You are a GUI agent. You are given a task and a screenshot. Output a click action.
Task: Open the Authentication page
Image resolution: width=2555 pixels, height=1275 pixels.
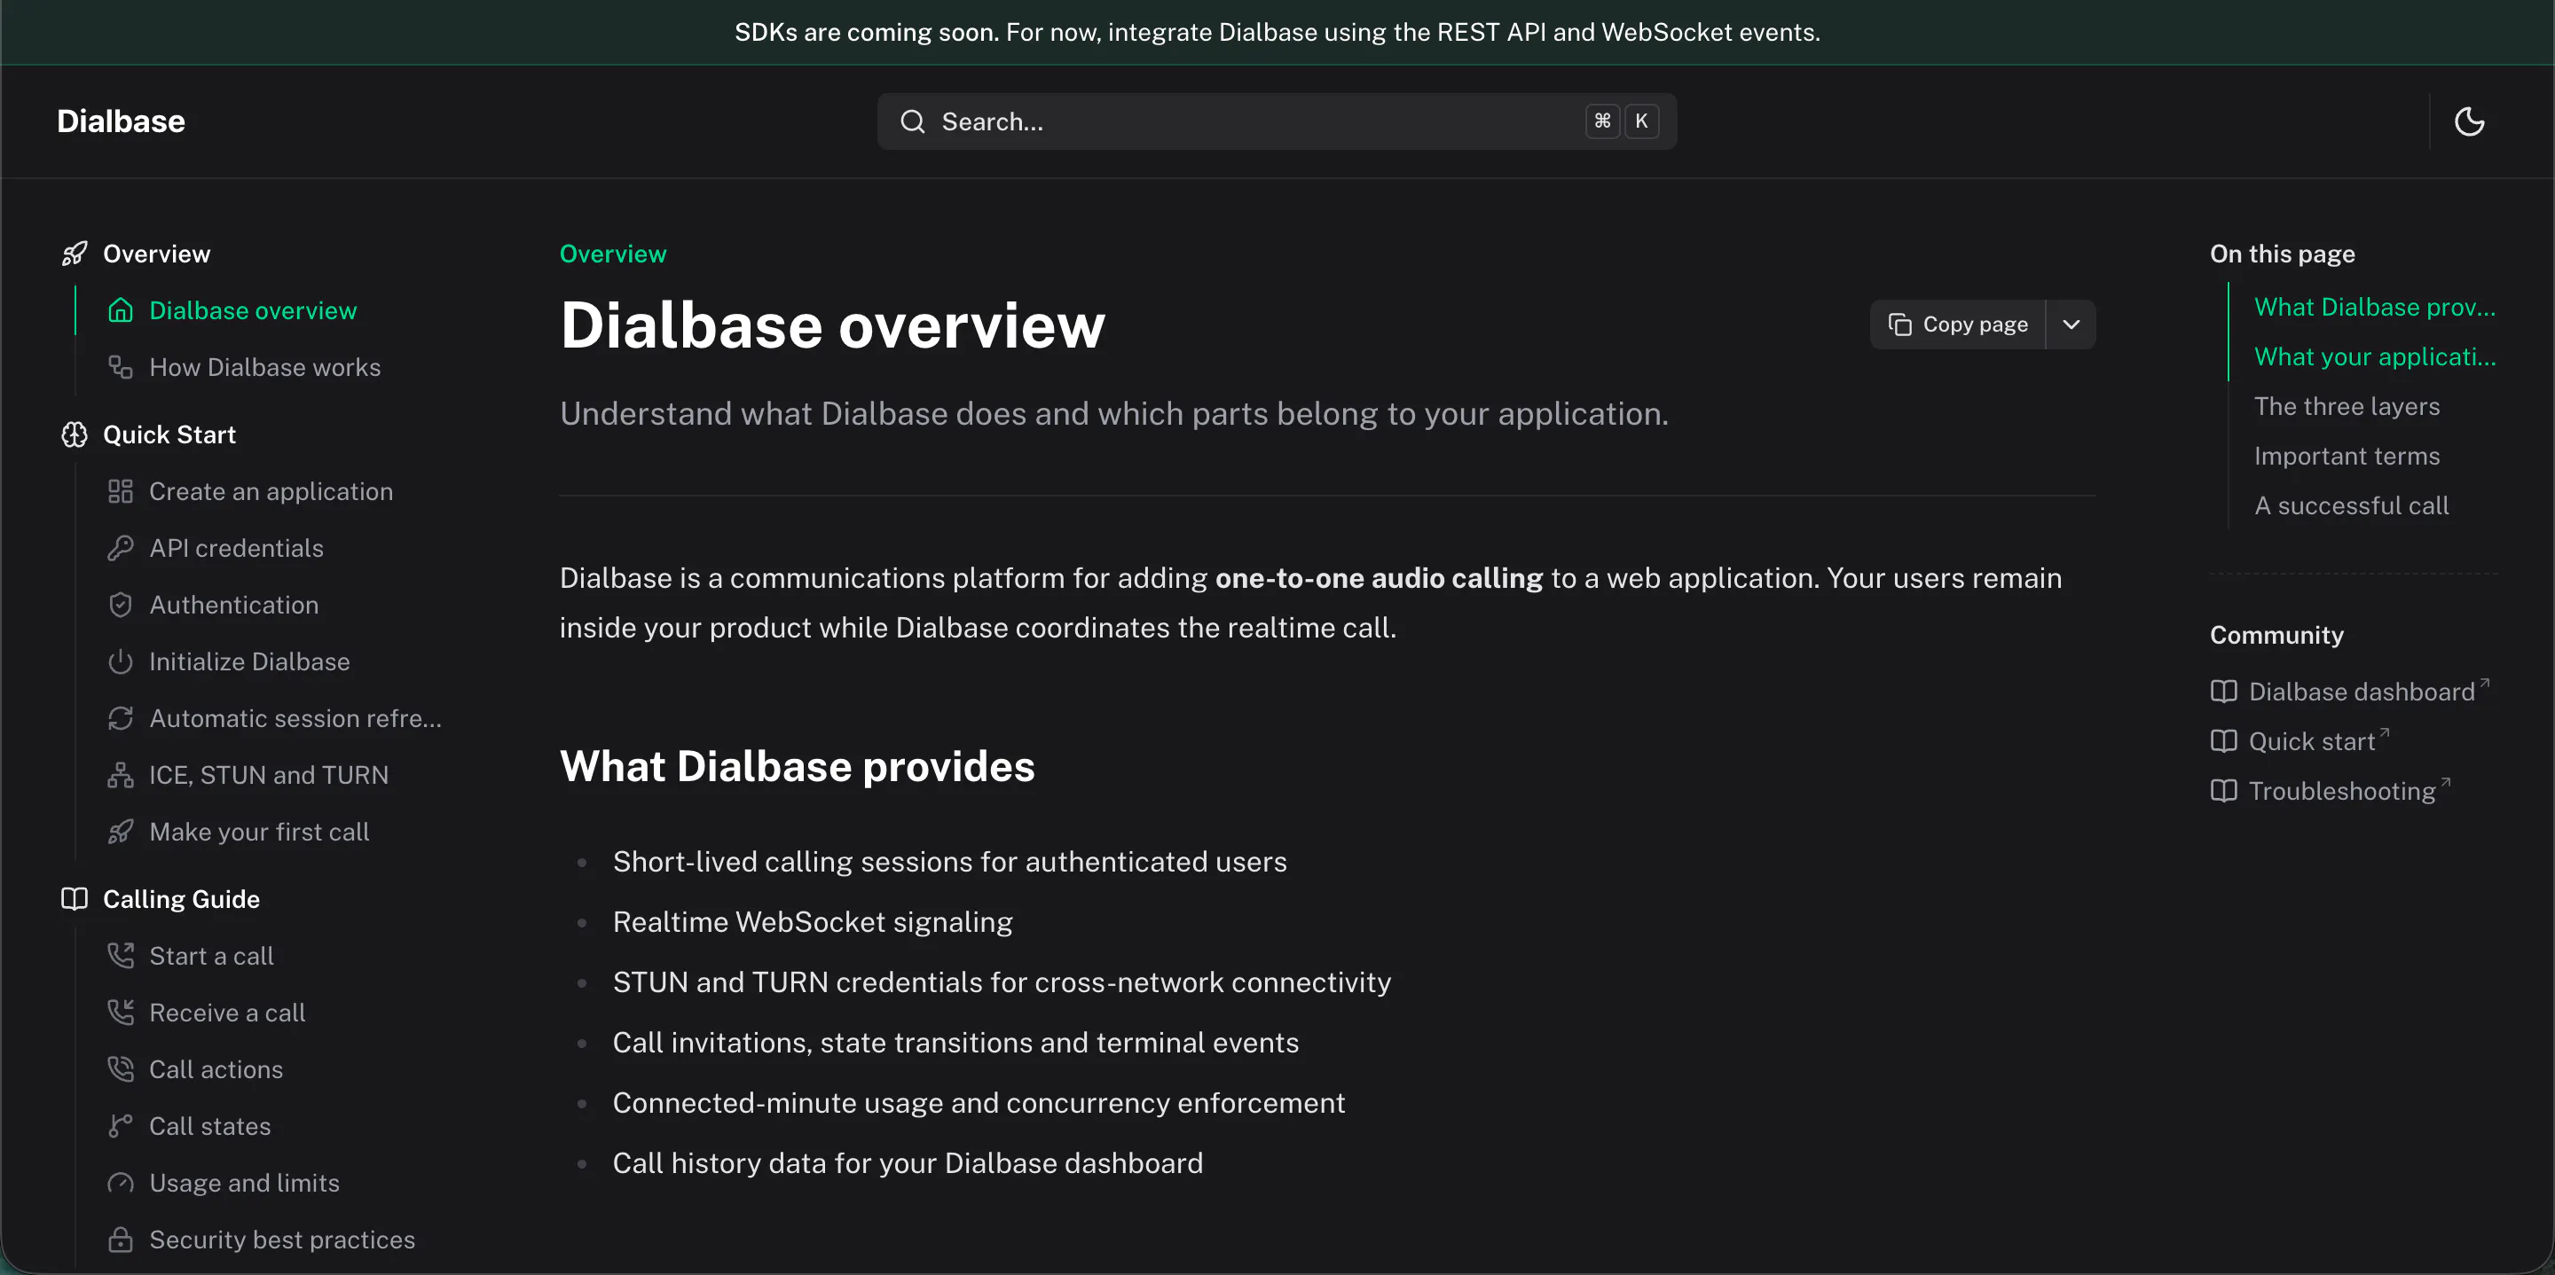click(x=234, y=605)
